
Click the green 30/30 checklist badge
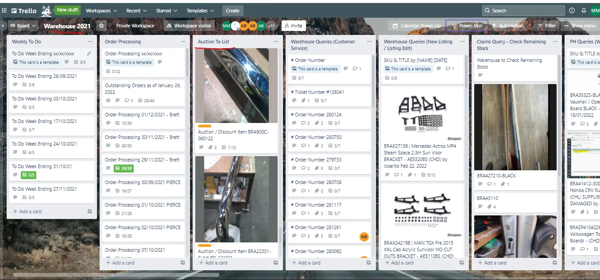(124, 168)
